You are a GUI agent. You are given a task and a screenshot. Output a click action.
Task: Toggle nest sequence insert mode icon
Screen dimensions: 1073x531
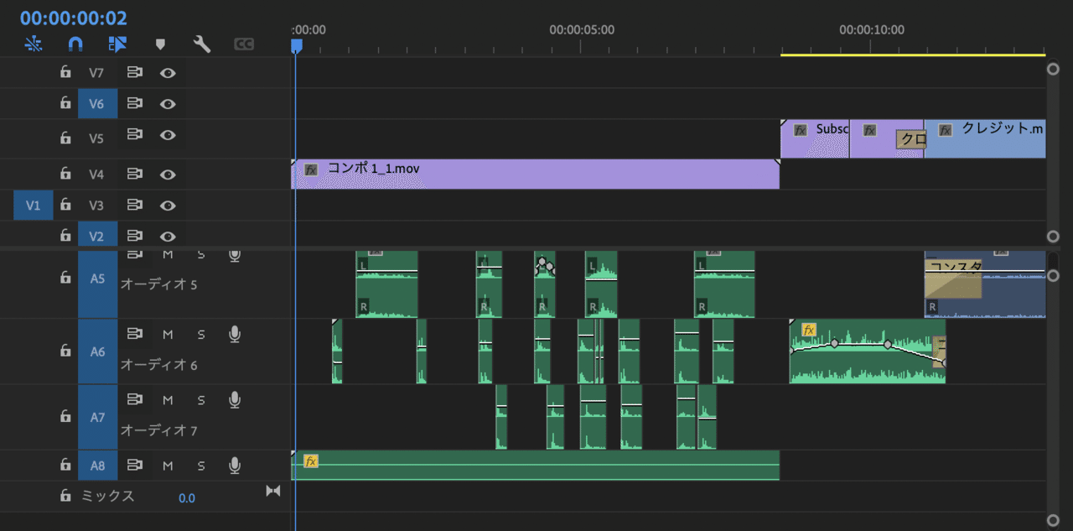point(34,44)
